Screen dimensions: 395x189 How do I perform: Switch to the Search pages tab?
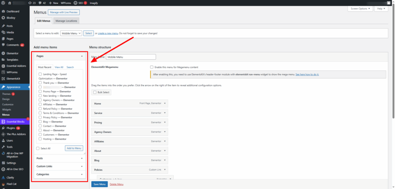tap(70, 67)
